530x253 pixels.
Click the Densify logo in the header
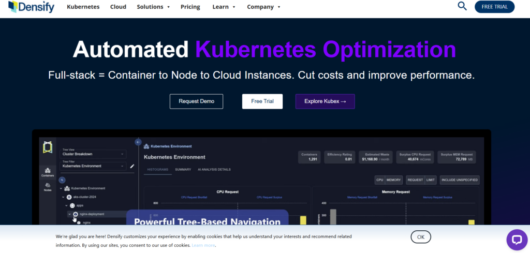click(x=31, y=7)
